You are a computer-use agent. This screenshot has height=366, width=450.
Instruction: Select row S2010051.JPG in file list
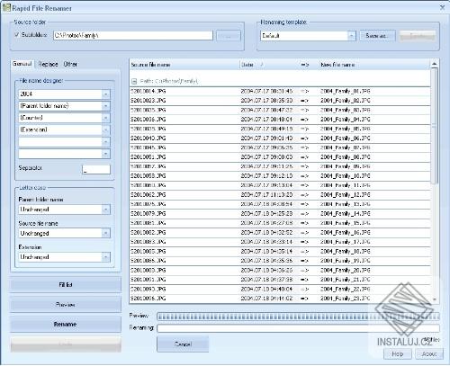280,157
